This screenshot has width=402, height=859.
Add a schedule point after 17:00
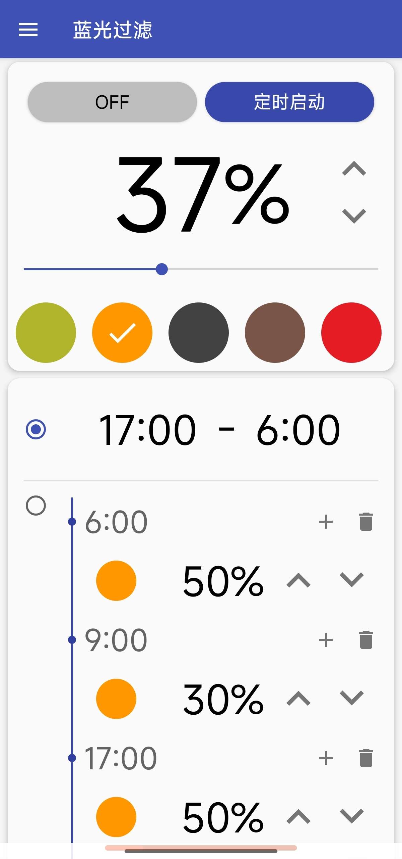326,758
